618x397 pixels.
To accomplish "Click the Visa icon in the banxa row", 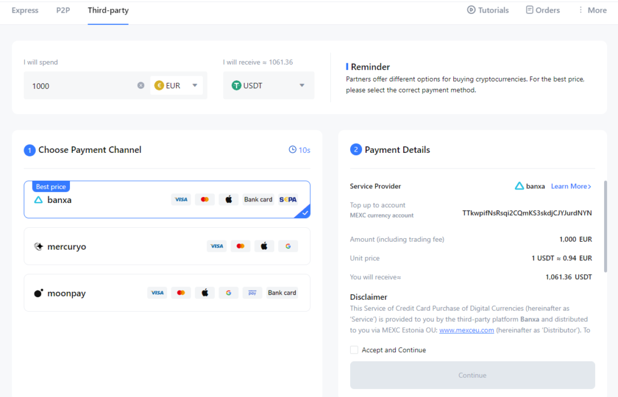I will point(181,199).
